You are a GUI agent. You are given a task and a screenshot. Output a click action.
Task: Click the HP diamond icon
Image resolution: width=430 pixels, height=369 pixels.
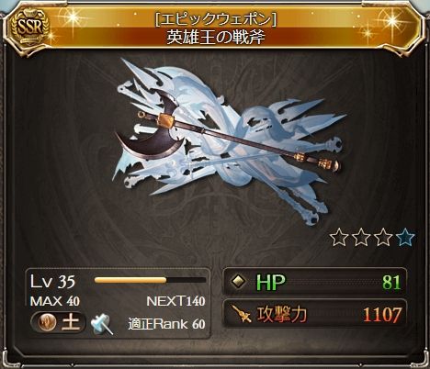[x=239, y=281]
